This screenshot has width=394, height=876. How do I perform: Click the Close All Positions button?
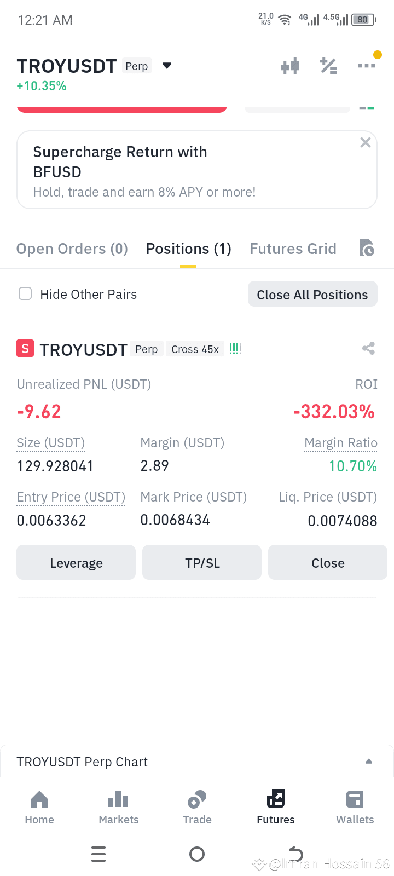[x=312, y=294]
